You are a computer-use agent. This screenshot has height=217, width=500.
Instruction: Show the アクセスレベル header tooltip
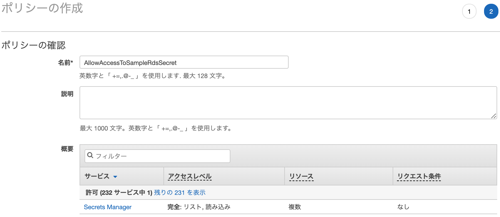[x=189, y=176]
